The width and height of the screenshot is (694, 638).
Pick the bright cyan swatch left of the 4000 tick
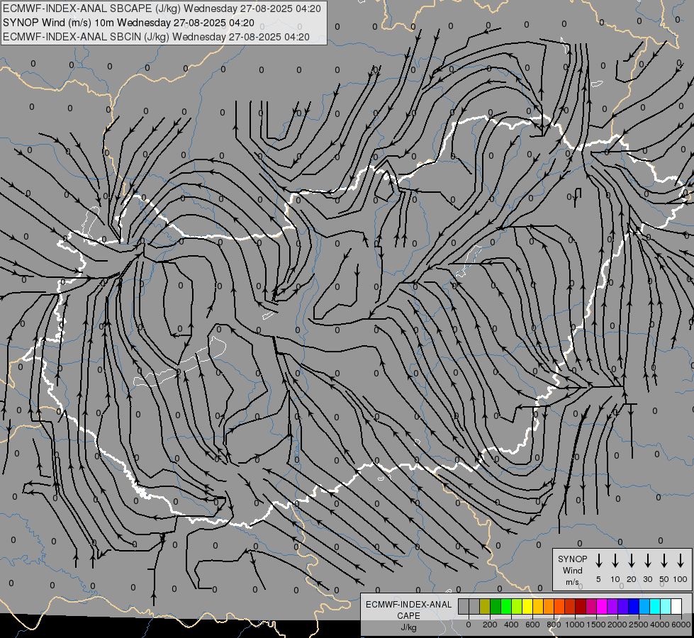click(x=656, y=606)
